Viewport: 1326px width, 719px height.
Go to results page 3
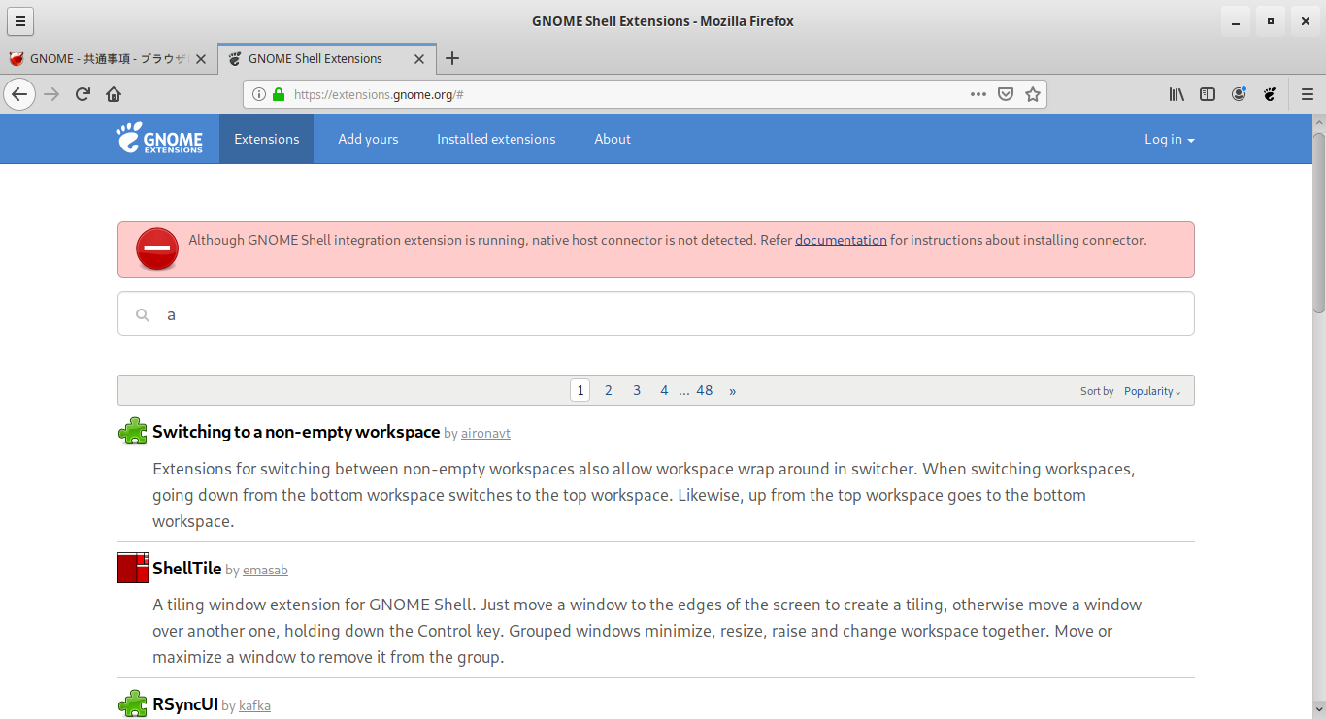pyautogui.click(x=637, y=390)
